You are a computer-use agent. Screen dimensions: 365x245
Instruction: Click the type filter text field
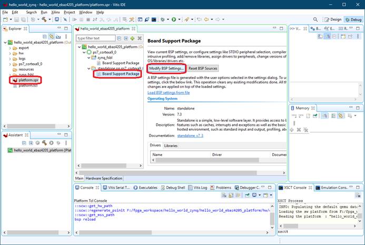[x=95, y=38]
